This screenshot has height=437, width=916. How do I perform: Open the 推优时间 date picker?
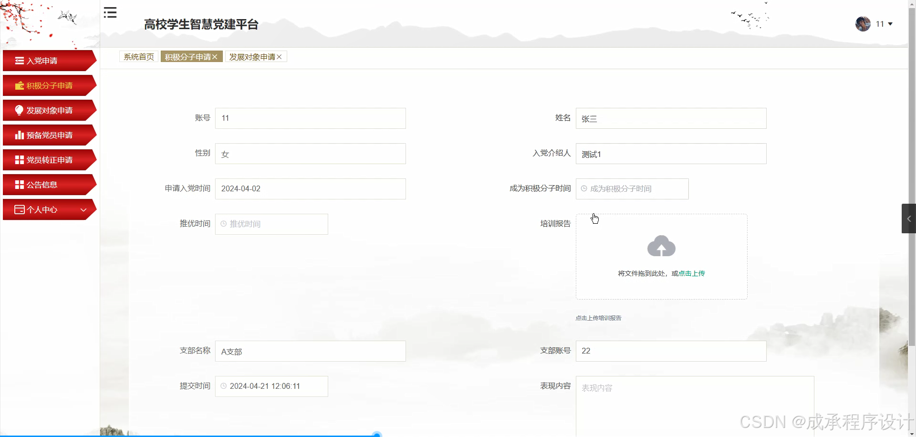click(271, 224)
